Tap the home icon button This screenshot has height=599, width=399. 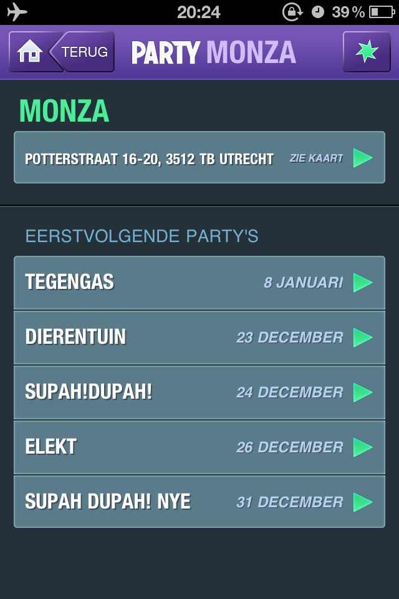[x=29, y=52]
